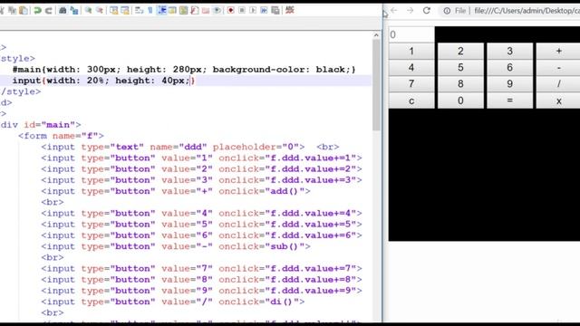Screen dimensions: 580x326
Task: Click the calculator minus button
Action: 558,68
